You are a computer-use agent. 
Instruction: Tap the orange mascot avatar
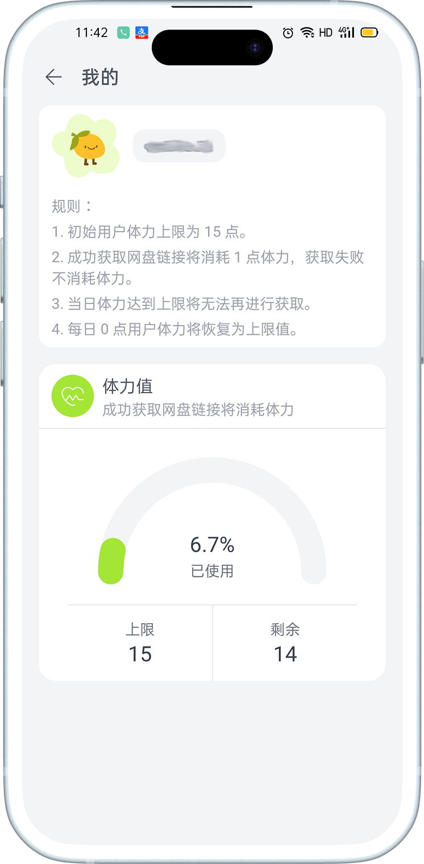(85, 146)
